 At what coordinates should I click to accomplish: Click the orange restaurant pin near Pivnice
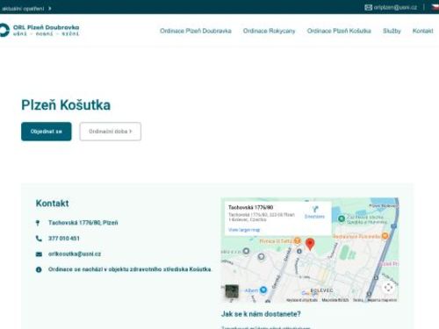[x=297, y=241]
